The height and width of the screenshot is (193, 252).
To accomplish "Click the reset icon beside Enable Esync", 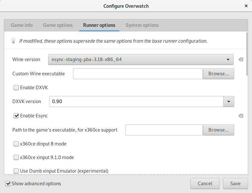I will click(x=241, y=116).
